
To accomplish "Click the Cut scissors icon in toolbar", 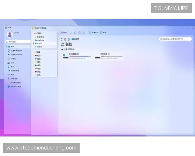I will click(71, 32).
